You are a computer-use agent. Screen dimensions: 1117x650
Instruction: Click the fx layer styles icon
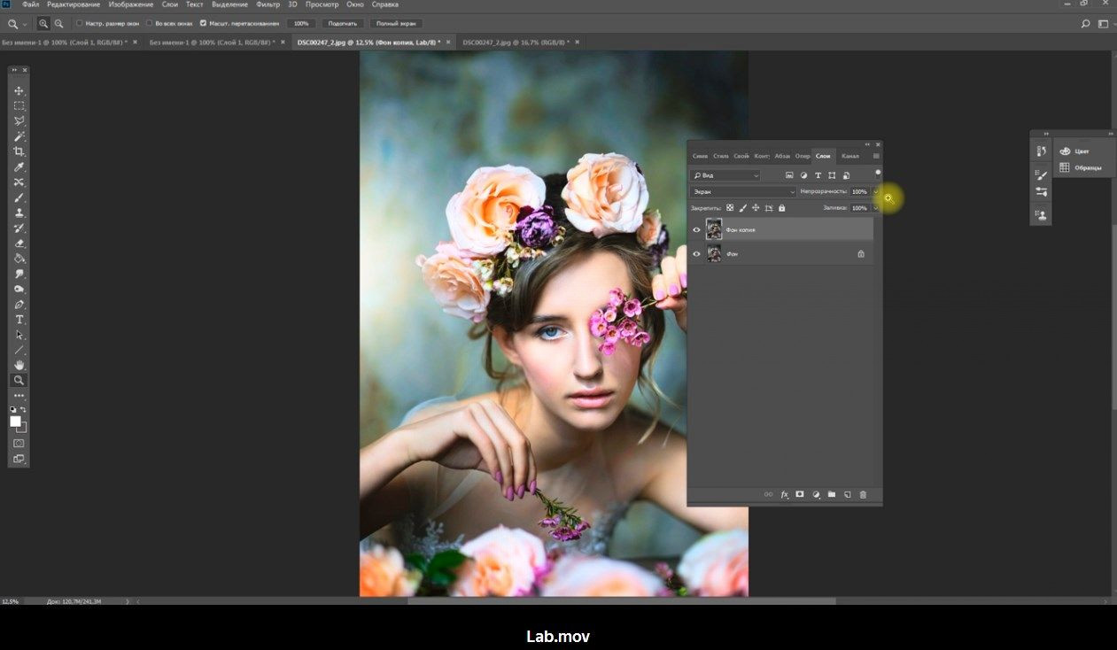pyautogui.click(x=784, y=495)
